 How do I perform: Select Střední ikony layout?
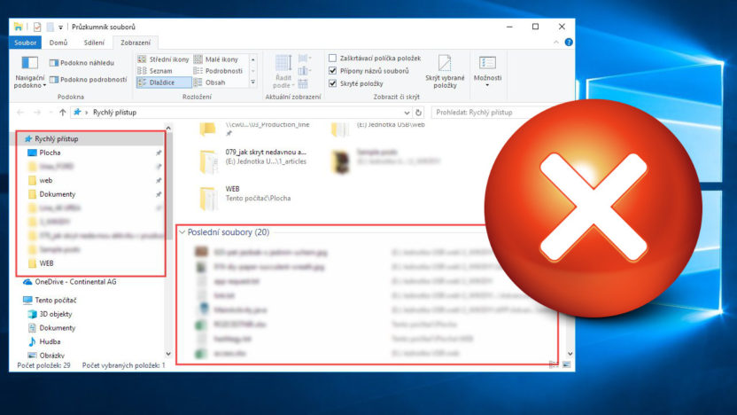pos(164,59)
